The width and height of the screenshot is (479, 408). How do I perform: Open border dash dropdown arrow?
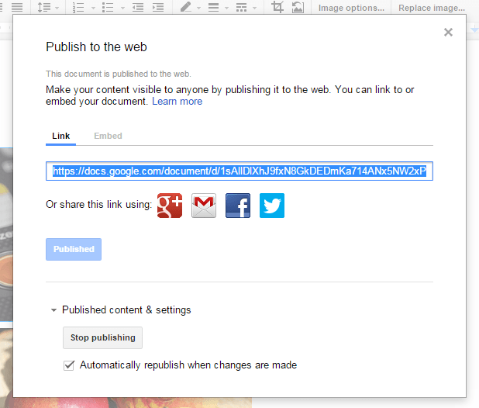point(254,8)
